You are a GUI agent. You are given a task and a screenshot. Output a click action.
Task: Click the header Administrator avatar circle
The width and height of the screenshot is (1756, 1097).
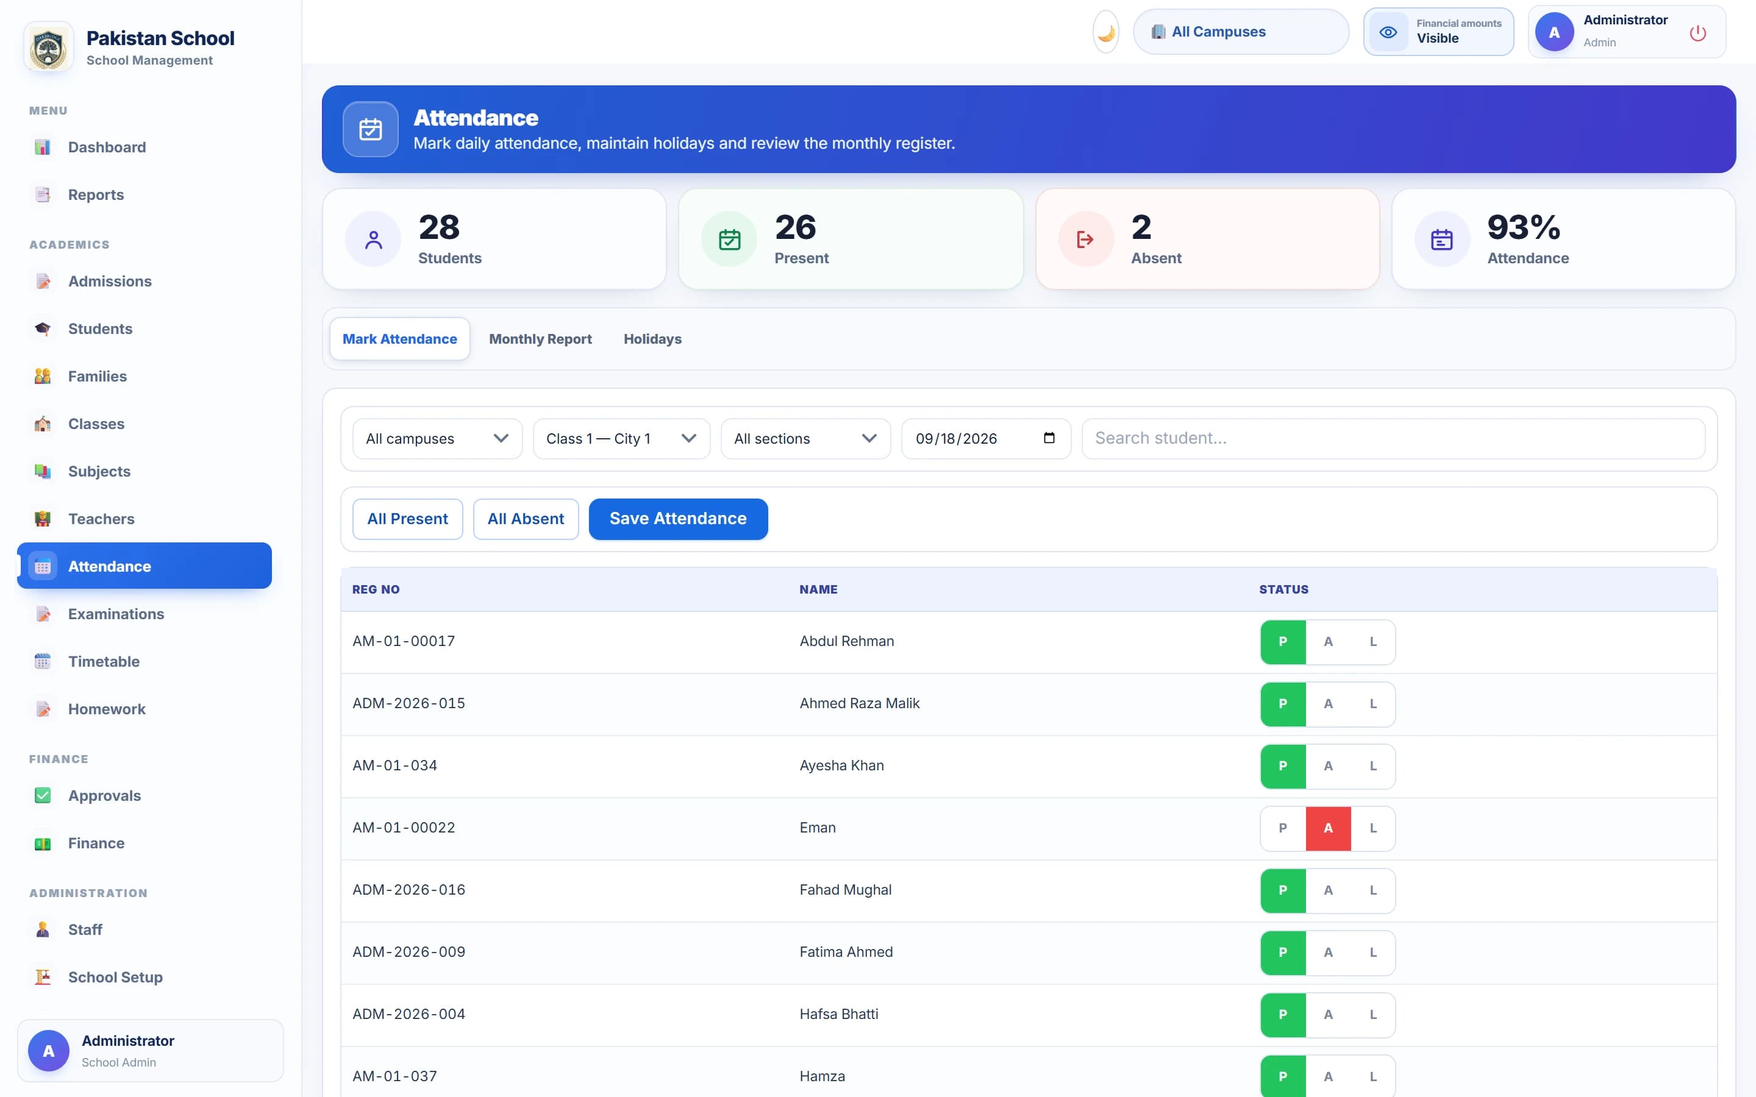[1554, 32]
